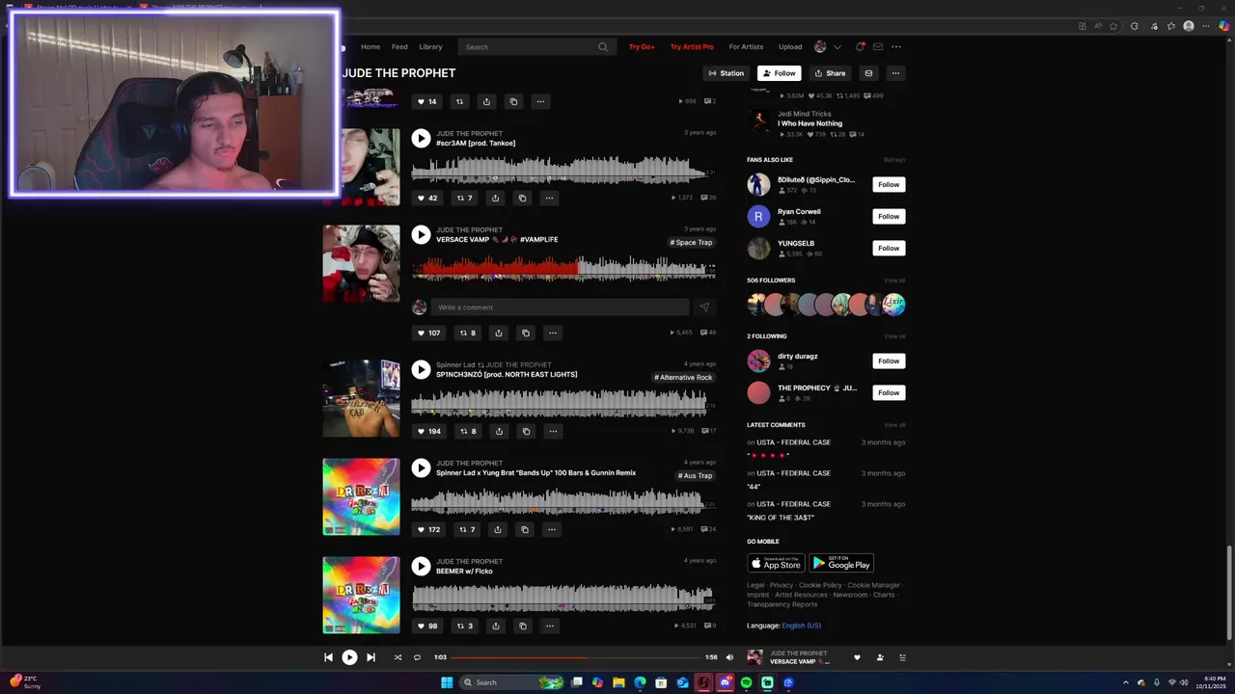Viewport: 1235px width, 694px height.
Task: Like the now-playing track in the player
Action: (857, 657)
